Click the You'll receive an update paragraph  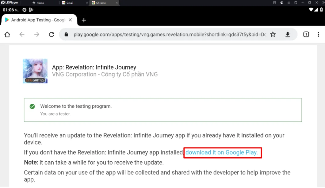click(x=154, y=139)
